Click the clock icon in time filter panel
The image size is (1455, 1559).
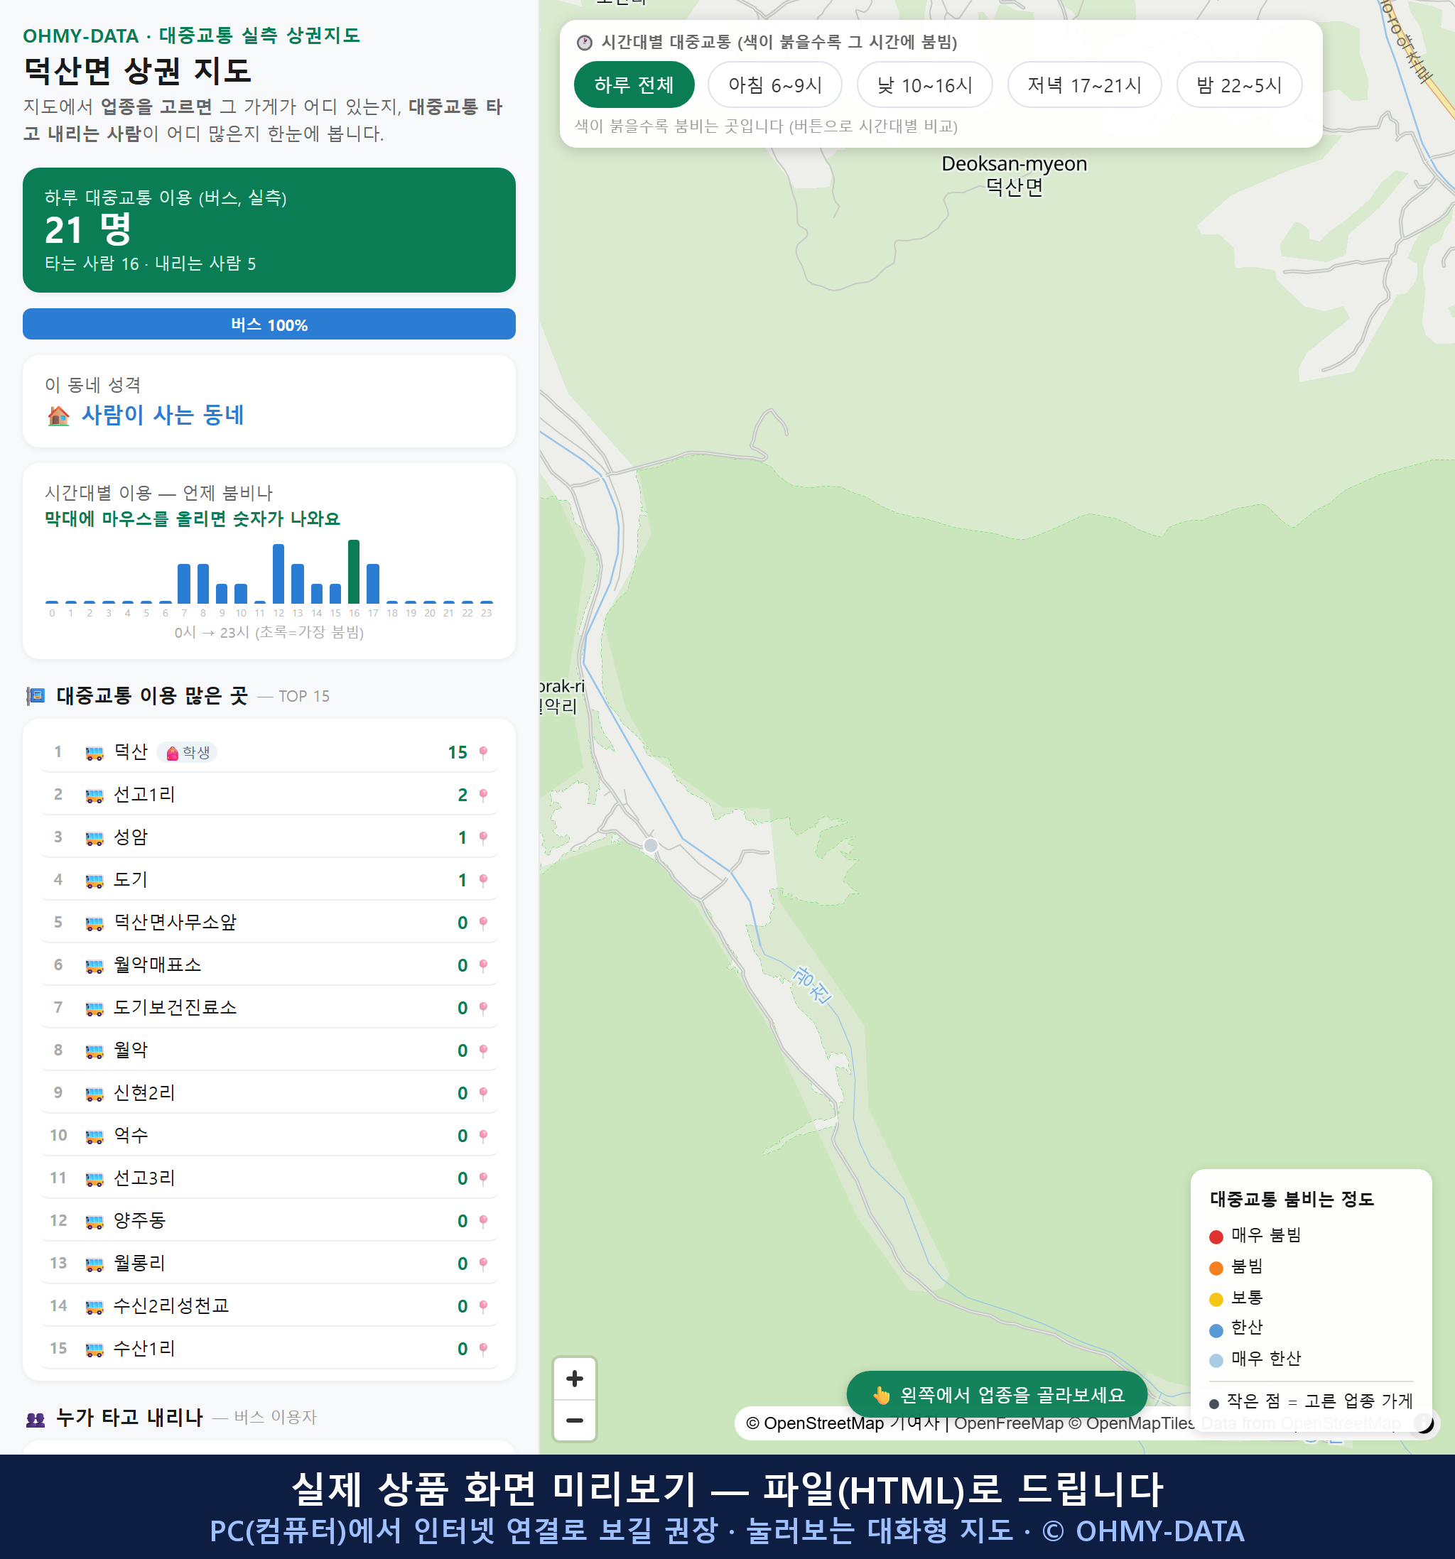pyautogui.click(x=585, y=43)
